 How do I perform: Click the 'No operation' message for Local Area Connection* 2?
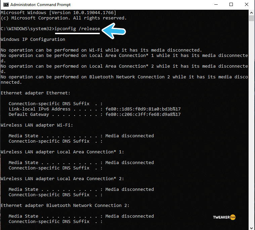[x=124, y=69]
